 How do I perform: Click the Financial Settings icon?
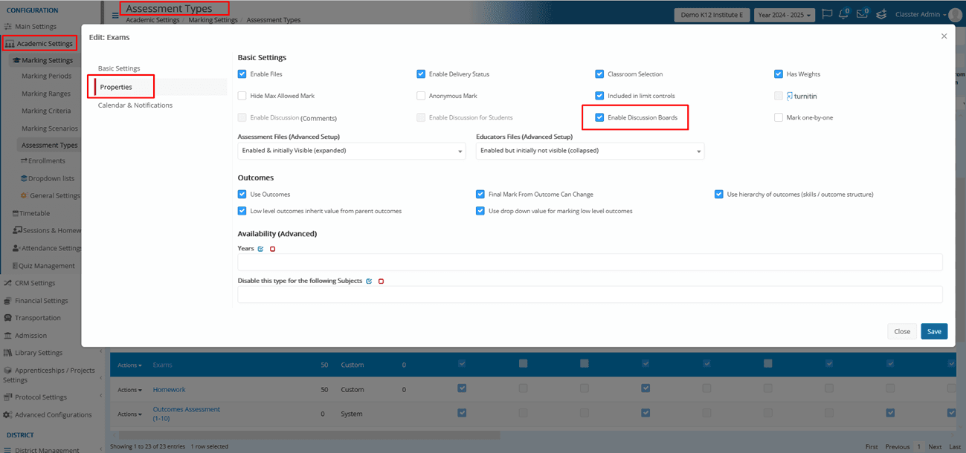(7, 301)
